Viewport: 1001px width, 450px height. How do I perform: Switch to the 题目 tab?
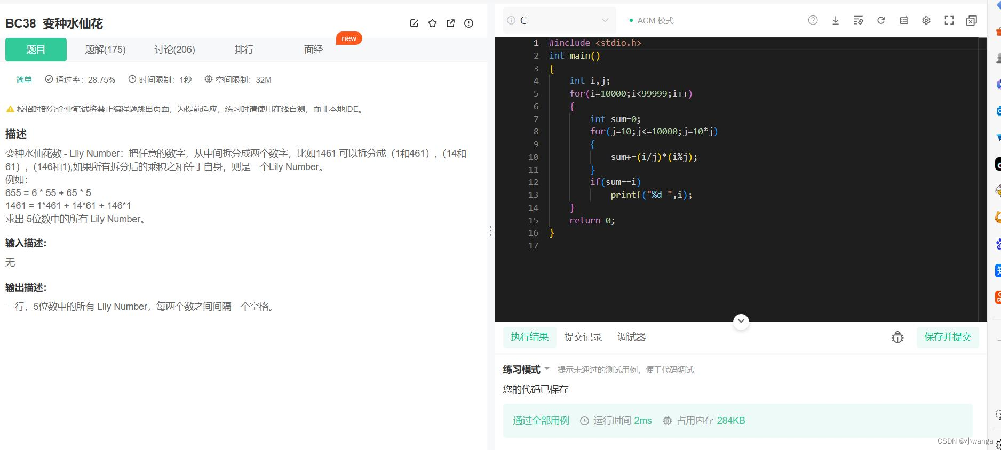tap(36, 50)
